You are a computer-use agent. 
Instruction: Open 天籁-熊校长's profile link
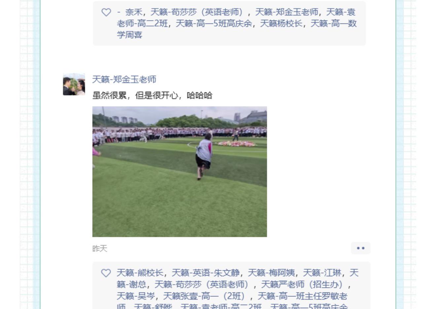point(140,273)
